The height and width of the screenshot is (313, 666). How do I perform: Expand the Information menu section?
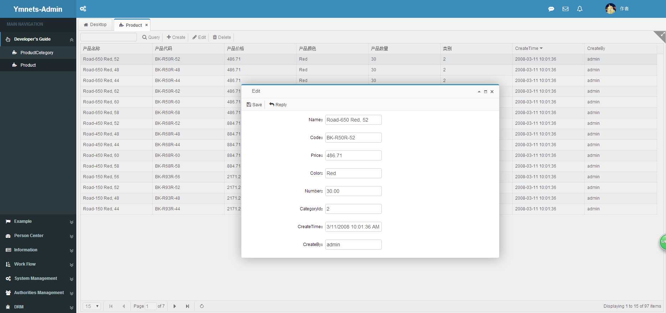[x=38, y=250]
